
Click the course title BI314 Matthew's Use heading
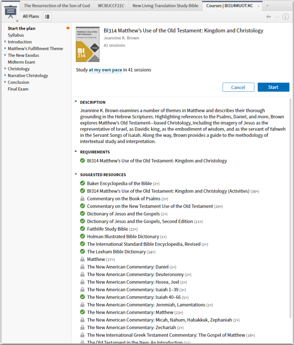pyautogui.click(x=183, y=31)
